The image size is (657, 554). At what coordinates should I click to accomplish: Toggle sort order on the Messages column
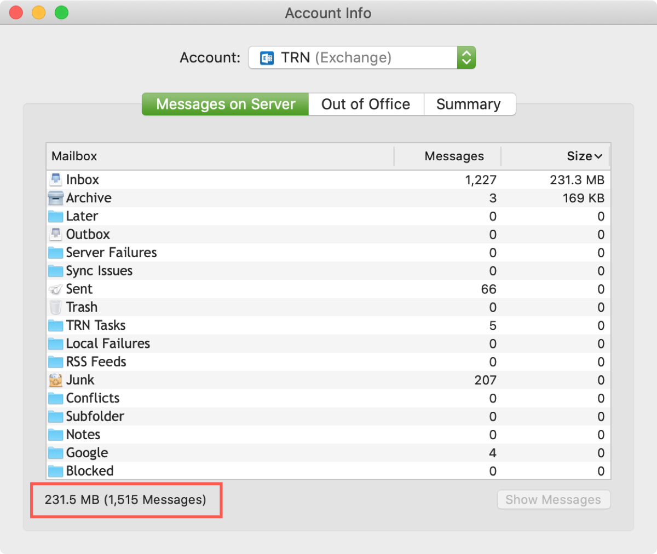pos(454,156)
